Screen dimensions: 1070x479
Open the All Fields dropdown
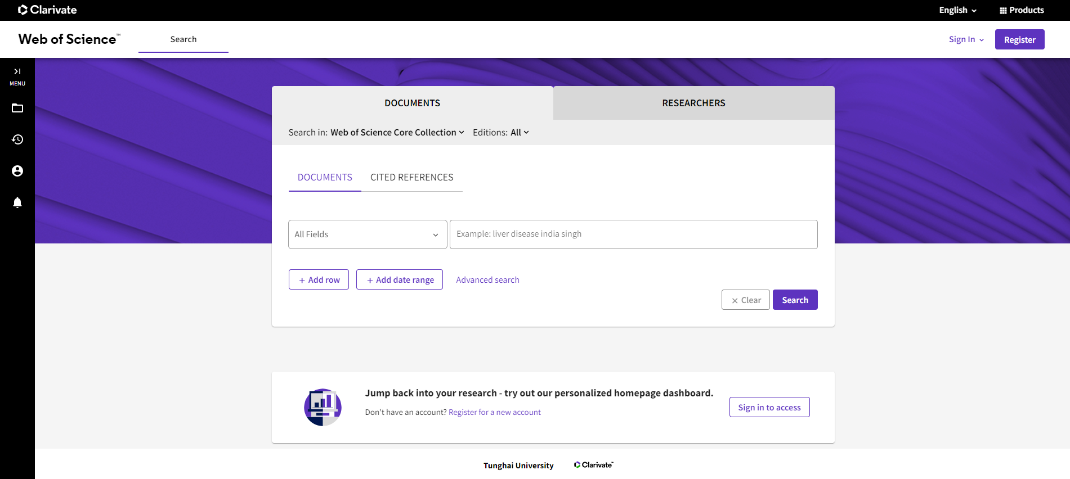pyautogui.click(x=368, y=234)
